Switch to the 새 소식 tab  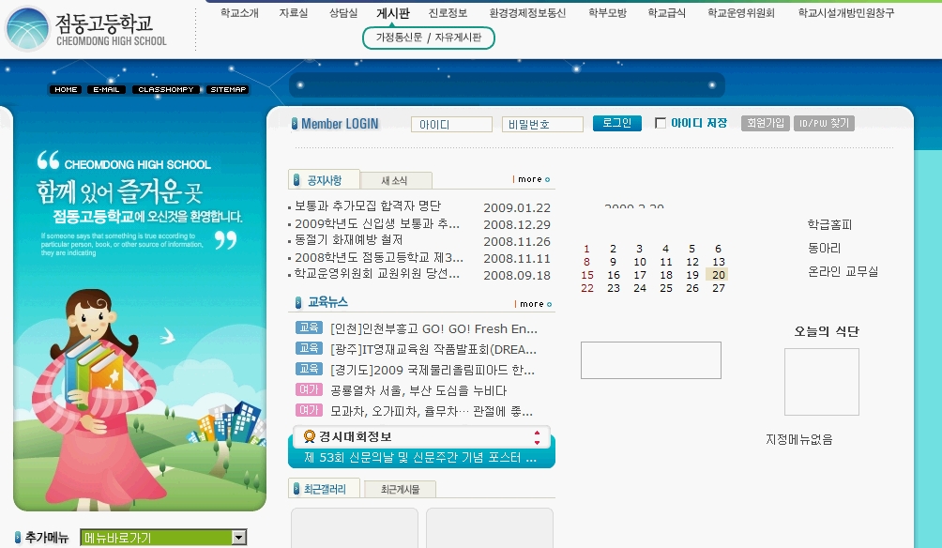pyautogui.click(x=394, y=180)
